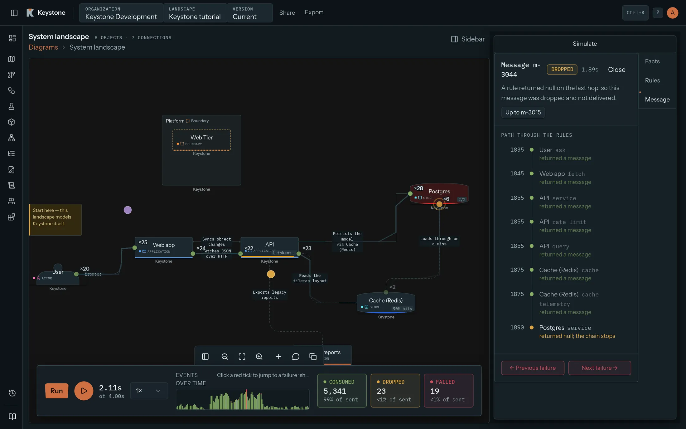Viewport: 686px width, 429px height.
Task: Click Export in the top bar
Action: click(314, 12)
